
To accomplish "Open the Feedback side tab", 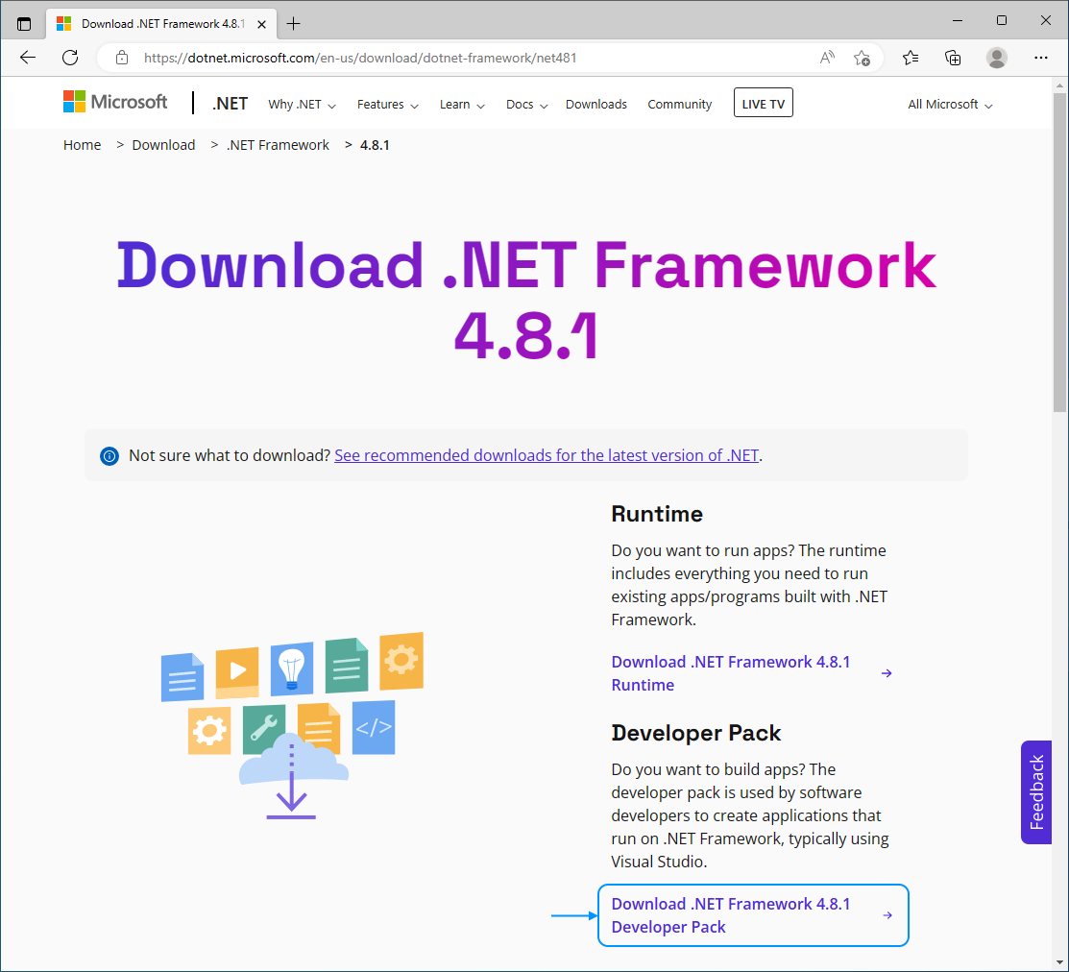I will [x=1036, y=792].
